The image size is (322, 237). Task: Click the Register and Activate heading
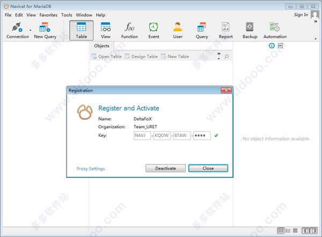(129, 108)
